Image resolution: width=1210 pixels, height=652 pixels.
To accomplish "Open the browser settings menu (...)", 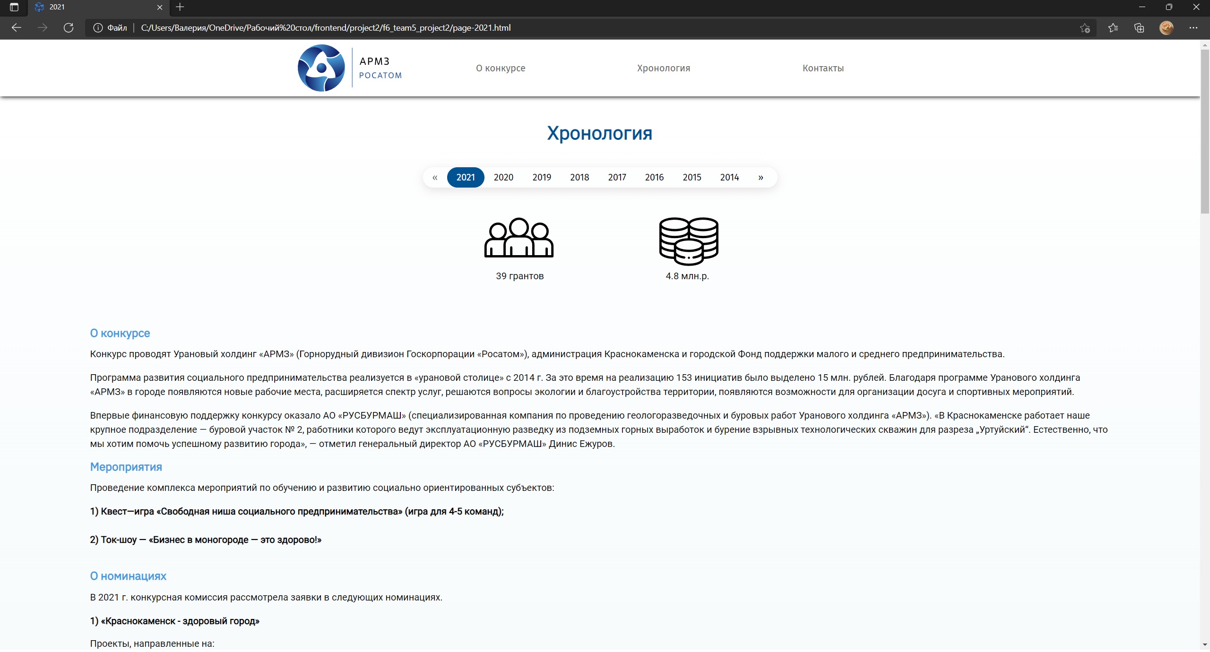I will [x=1194, y=27].
